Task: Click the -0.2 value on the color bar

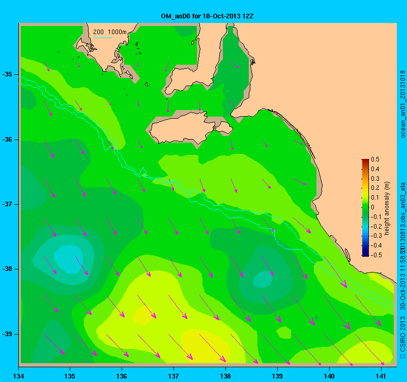Action: 375,226
